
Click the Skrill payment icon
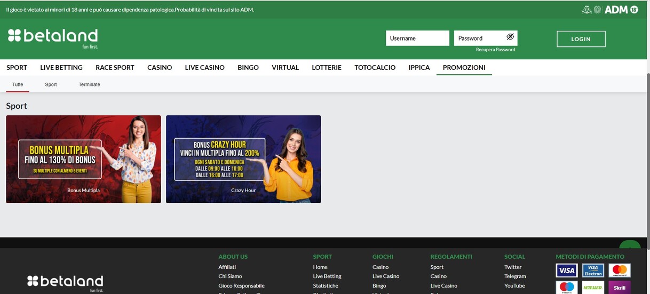(x=620, y=288)
